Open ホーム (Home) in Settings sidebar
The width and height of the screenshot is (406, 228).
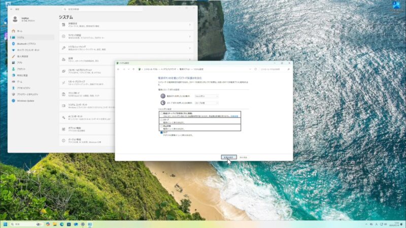[31, 31]
